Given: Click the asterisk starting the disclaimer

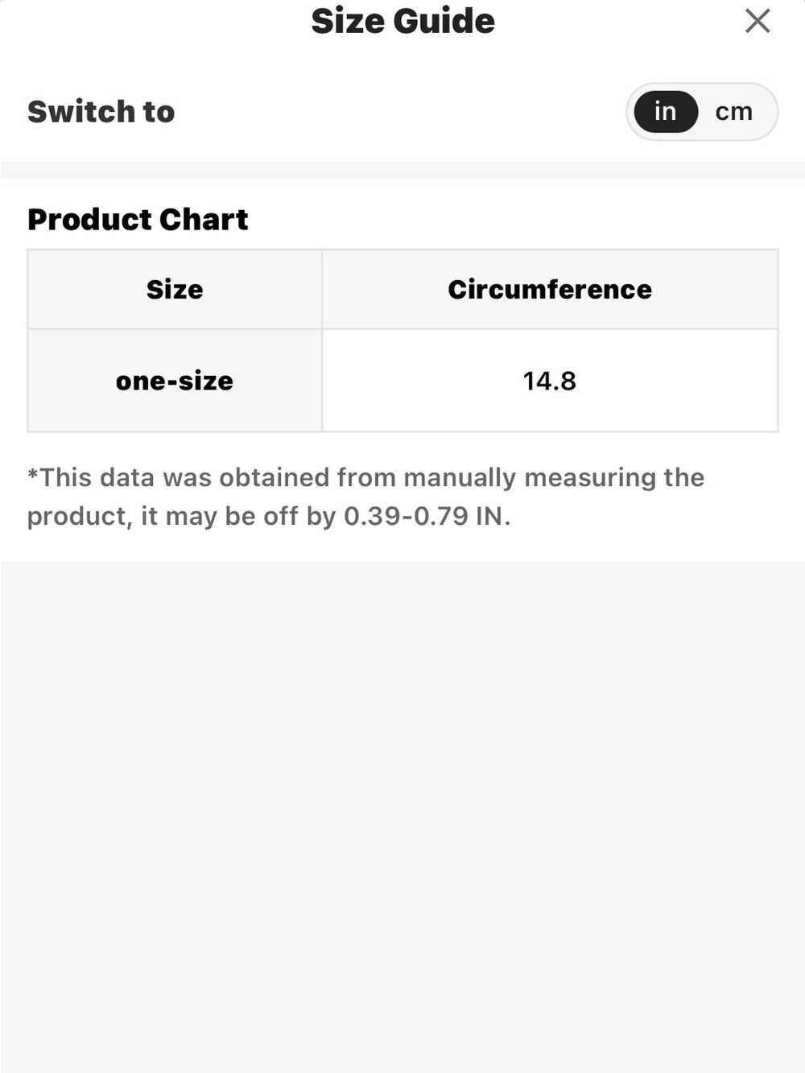Looking at the screenshot, I should pos(33,474).
